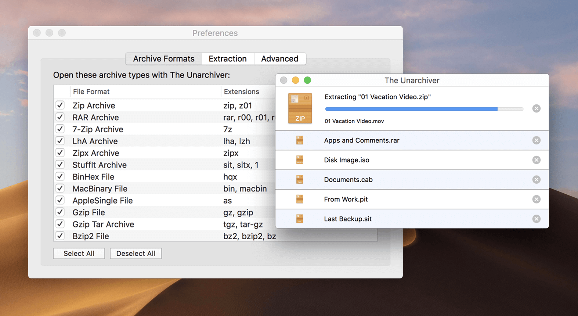Open the Advanced preferences tab
This screenshot has width=578, height=316.
coord(280,59)
